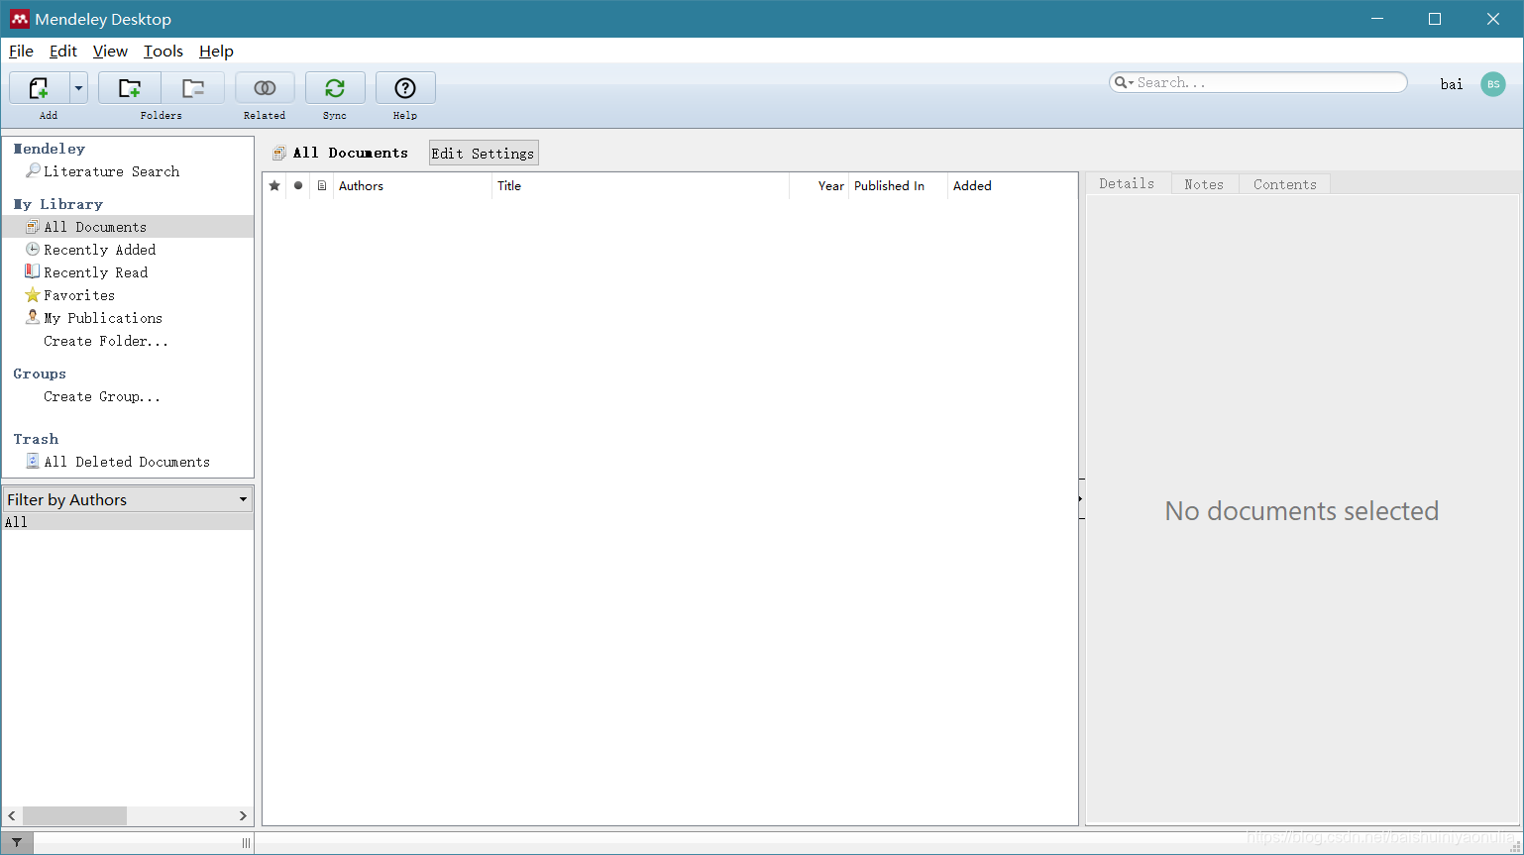Sort by Year column header

[819, 185]
